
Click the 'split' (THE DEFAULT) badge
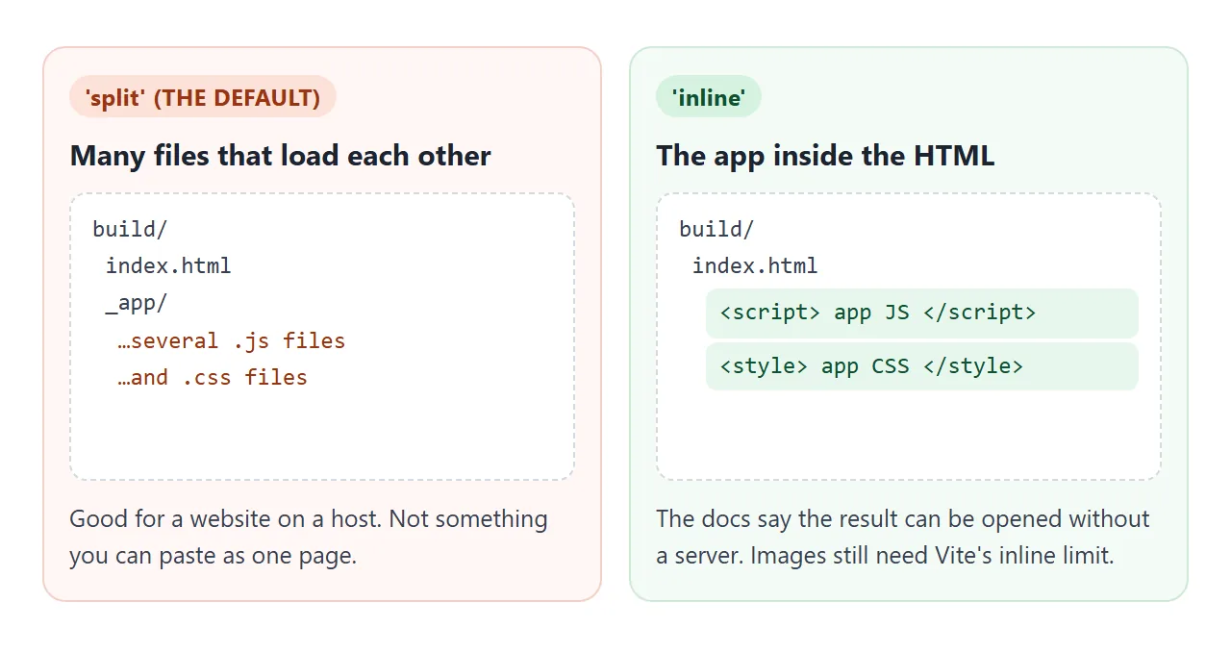coord(203,97)
